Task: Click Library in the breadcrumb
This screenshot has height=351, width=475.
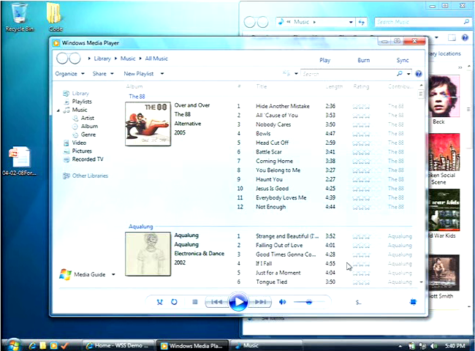Action: click(102, 58)
